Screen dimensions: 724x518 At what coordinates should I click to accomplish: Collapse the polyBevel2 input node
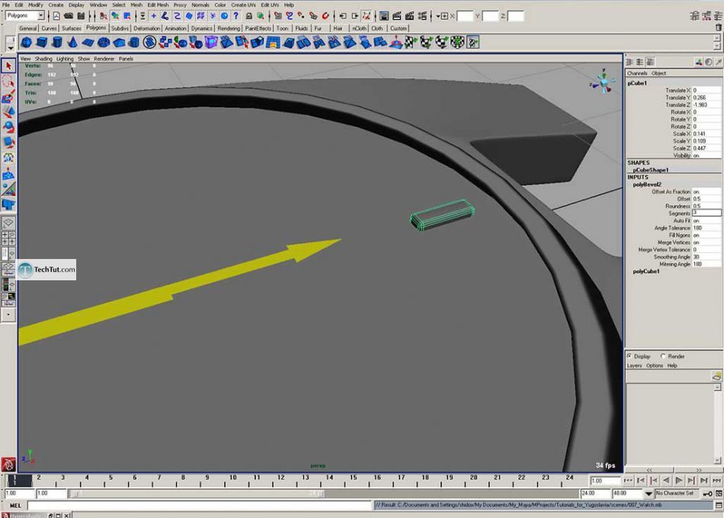pos(647,184)
